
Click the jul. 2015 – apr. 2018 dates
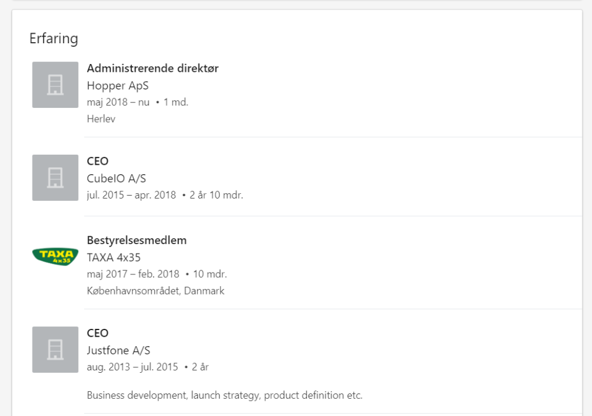(x=131, y=195)
